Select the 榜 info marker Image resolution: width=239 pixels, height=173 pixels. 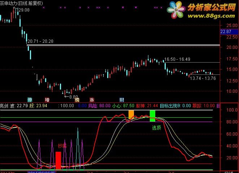tap(77, 100)
